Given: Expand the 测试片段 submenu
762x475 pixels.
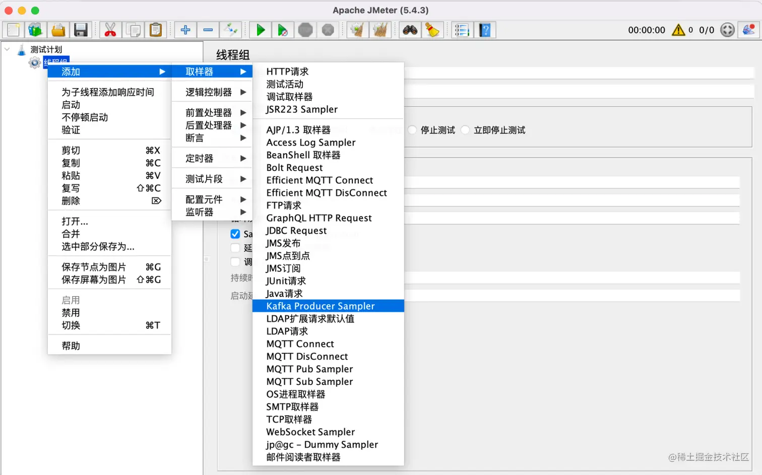Looking at the screenshot, I should coord(212,179).
